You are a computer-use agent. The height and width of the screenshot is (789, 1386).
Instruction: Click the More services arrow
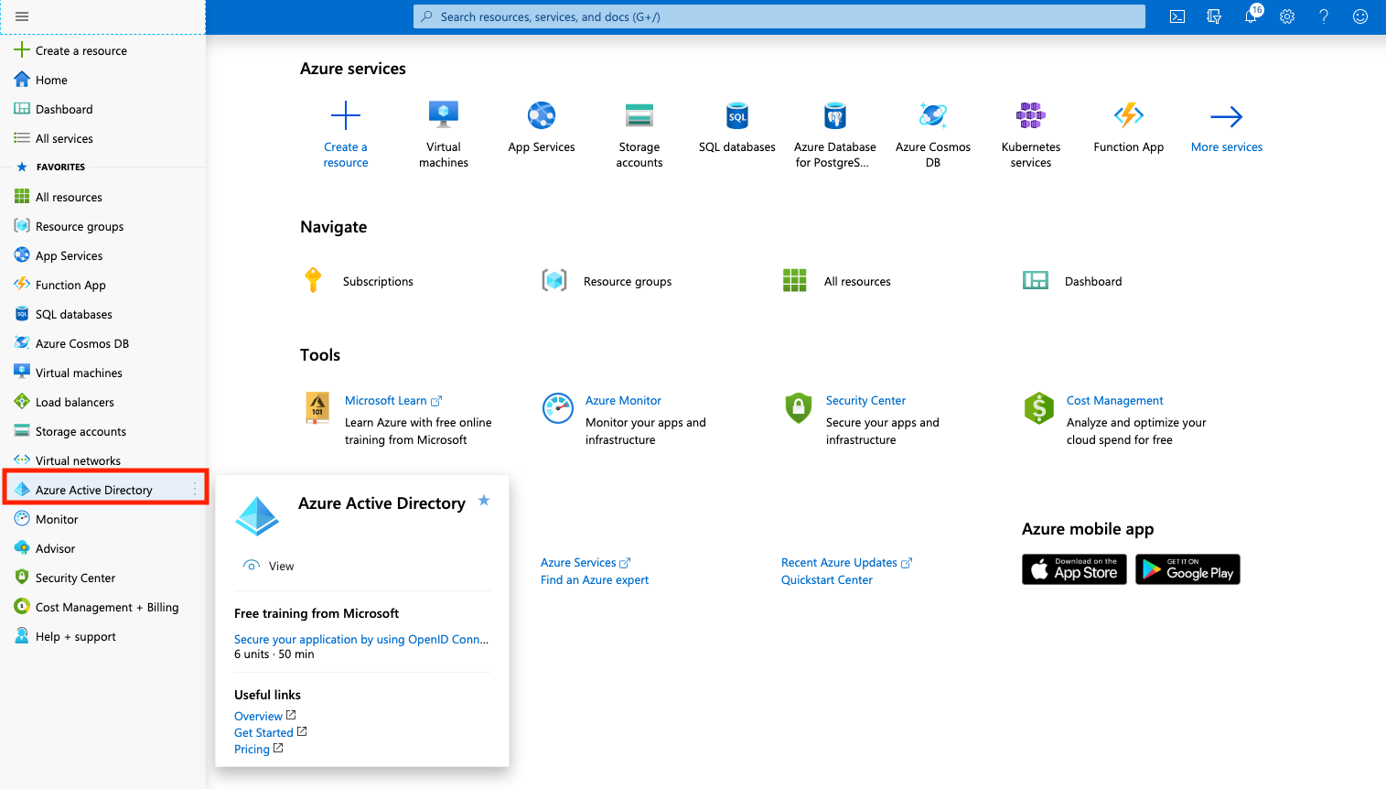point(1226,116)
